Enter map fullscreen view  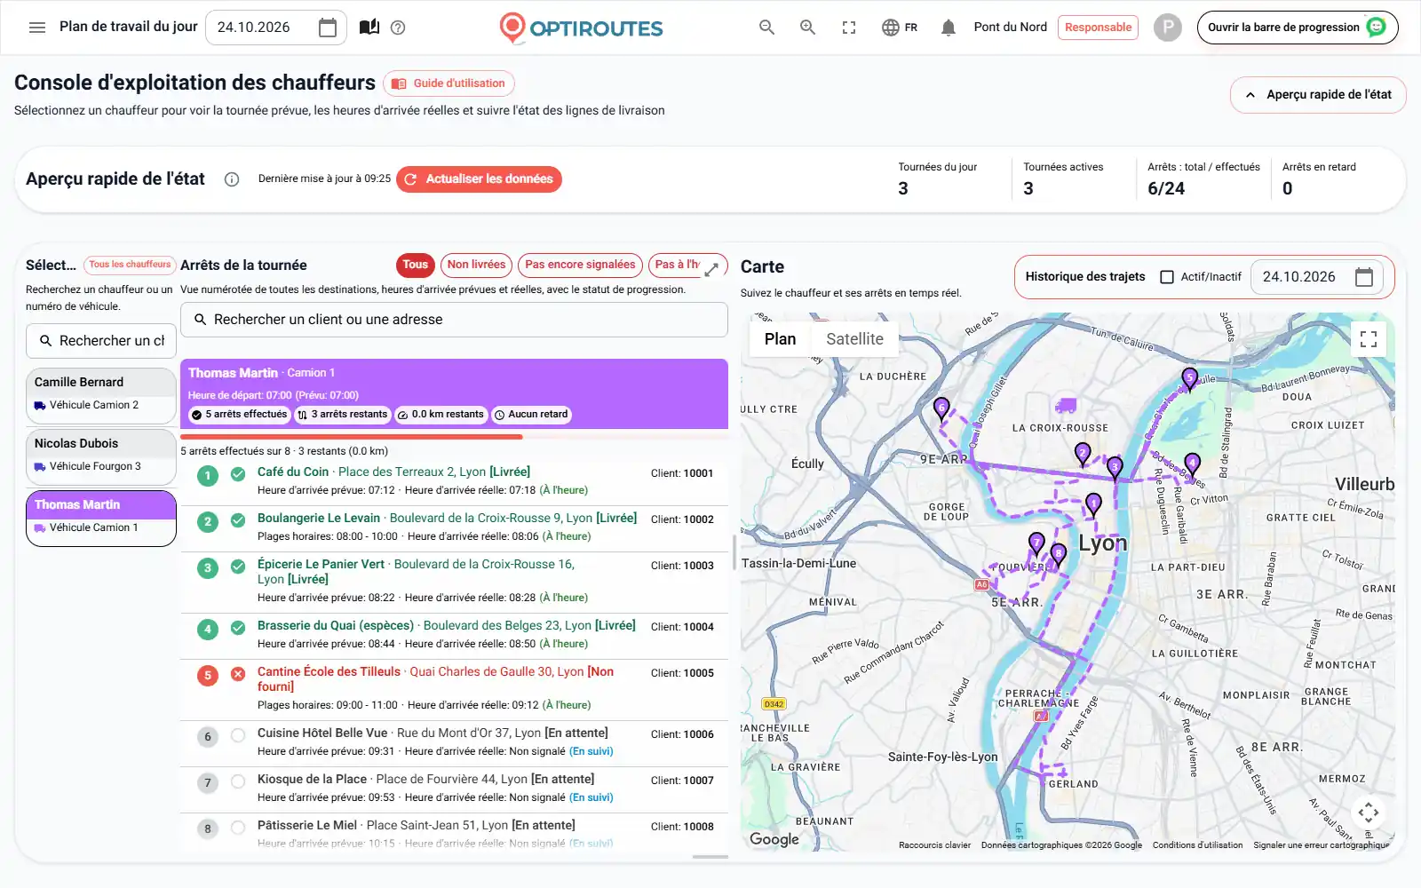click(1369, 339)
